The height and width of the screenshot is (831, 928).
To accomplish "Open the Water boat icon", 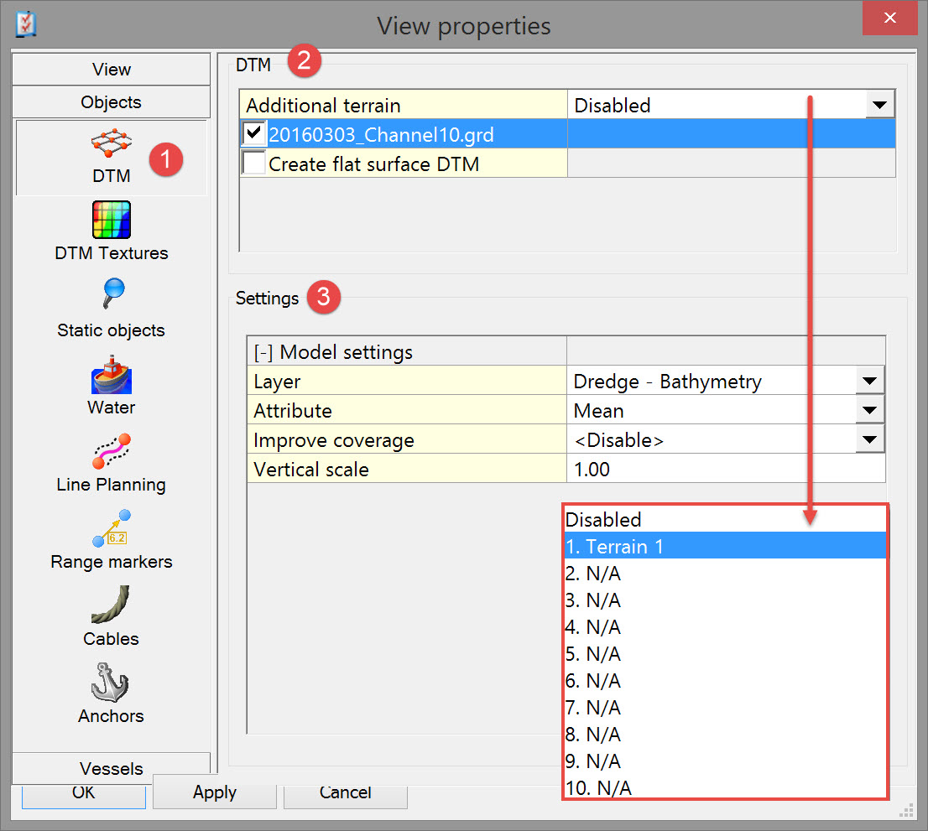I will point(111,375).
